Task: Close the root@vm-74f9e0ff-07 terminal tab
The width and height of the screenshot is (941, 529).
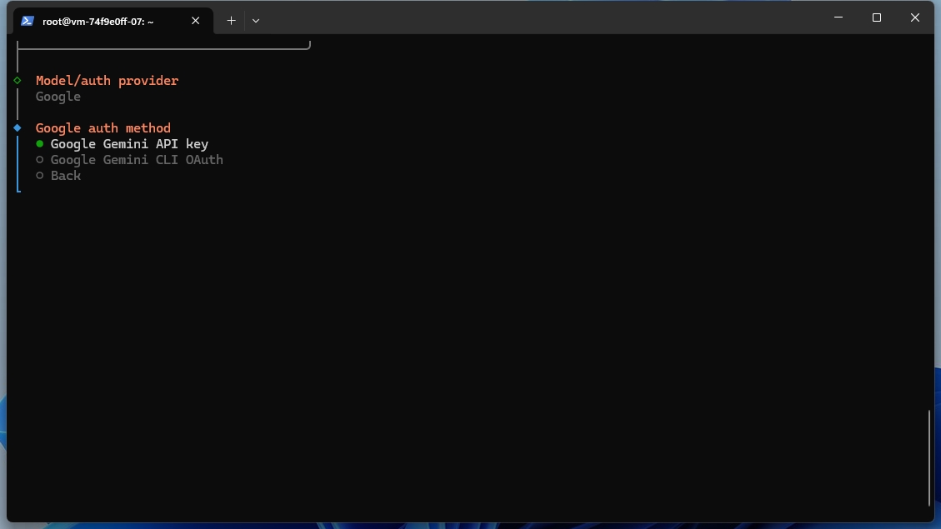Action: [196, 20]
